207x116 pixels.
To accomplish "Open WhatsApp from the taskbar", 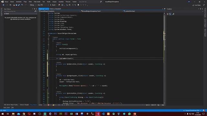I will (x=129, y=114).
